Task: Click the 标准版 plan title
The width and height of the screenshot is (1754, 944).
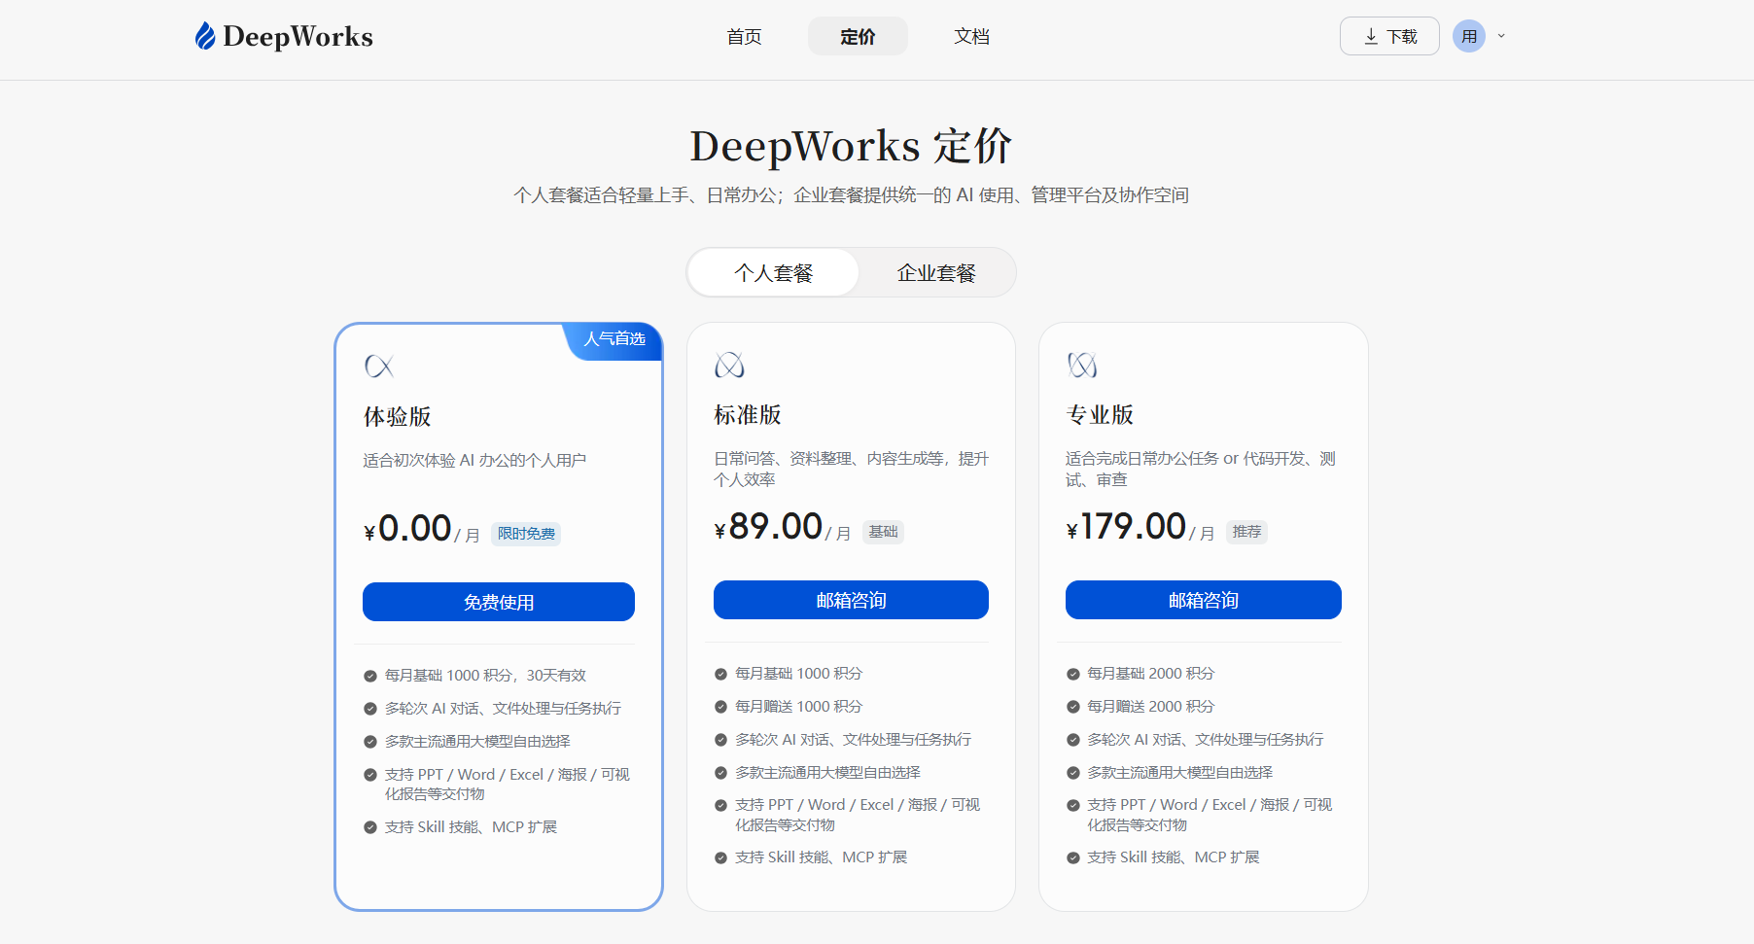Action: pos(748,415)
